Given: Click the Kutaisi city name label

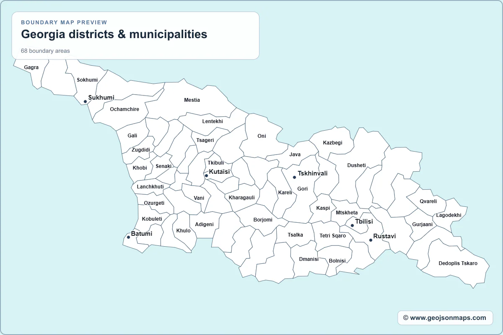Looking at the screenshot, I should (x=220, y=172).
